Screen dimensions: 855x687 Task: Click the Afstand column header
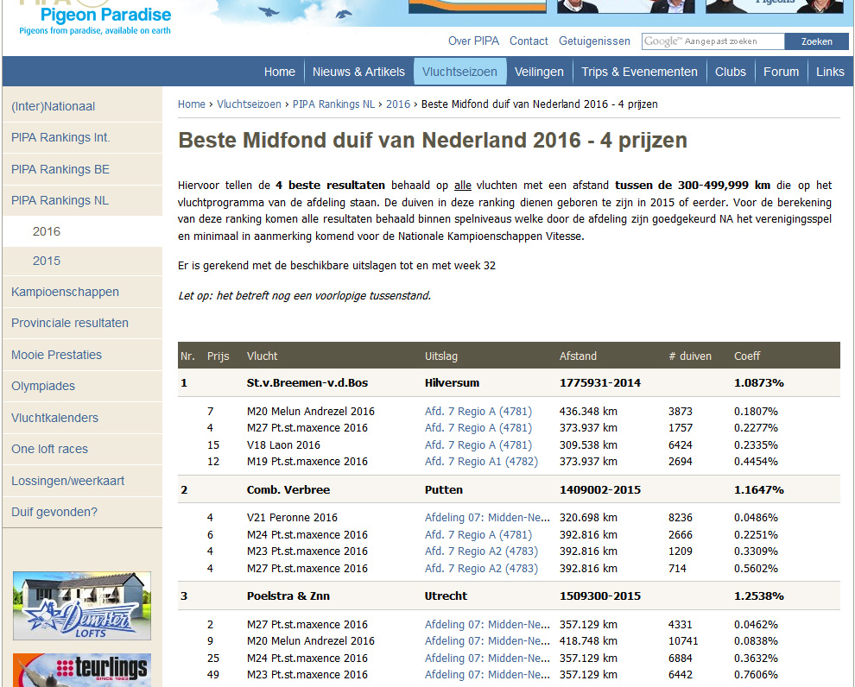point(578,356)
